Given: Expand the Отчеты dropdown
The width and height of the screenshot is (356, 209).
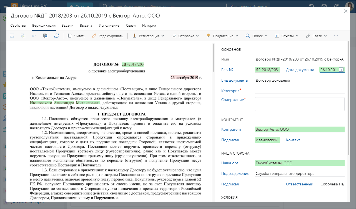Looking at the screenshot, I should (x=287, y=36).
